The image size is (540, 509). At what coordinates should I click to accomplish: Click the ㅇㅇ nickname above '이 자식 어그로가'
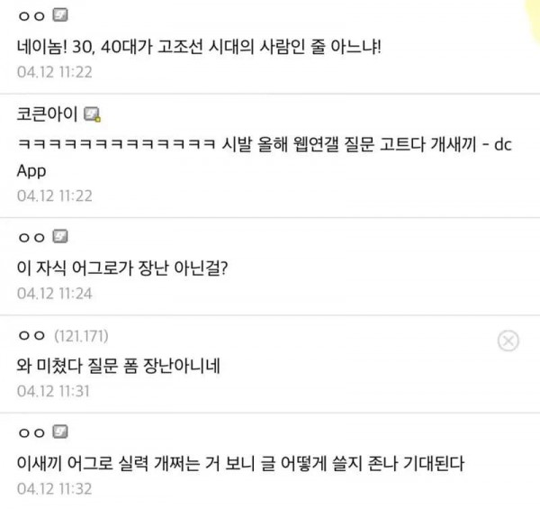click(x=31, y=238)
